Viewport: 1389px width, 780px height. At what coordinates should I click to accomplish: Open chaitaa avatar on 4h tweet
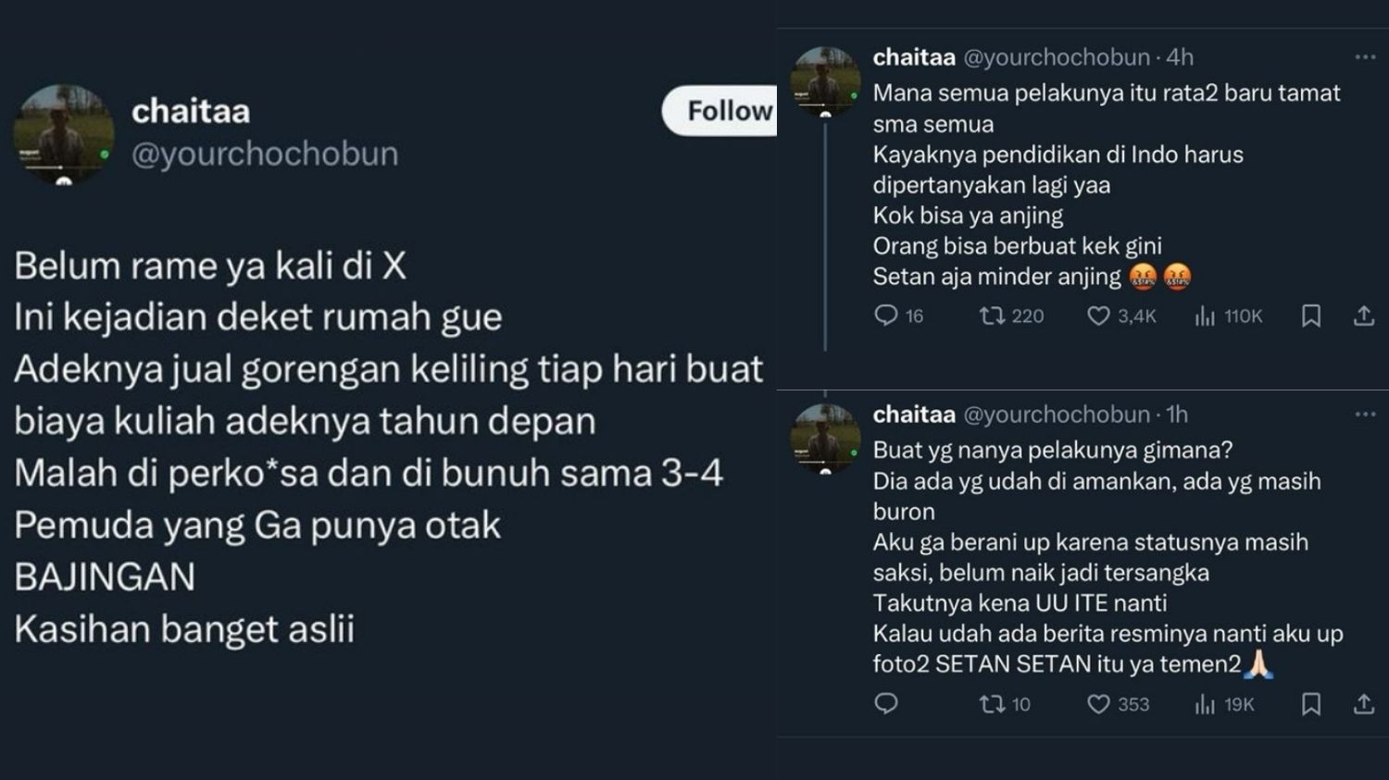coord(825,81)
